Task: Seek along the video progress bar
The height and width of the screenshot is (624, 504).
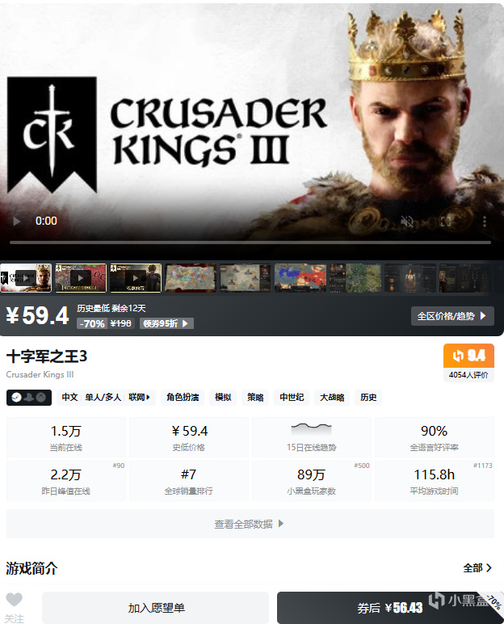Action: (250, 242)
